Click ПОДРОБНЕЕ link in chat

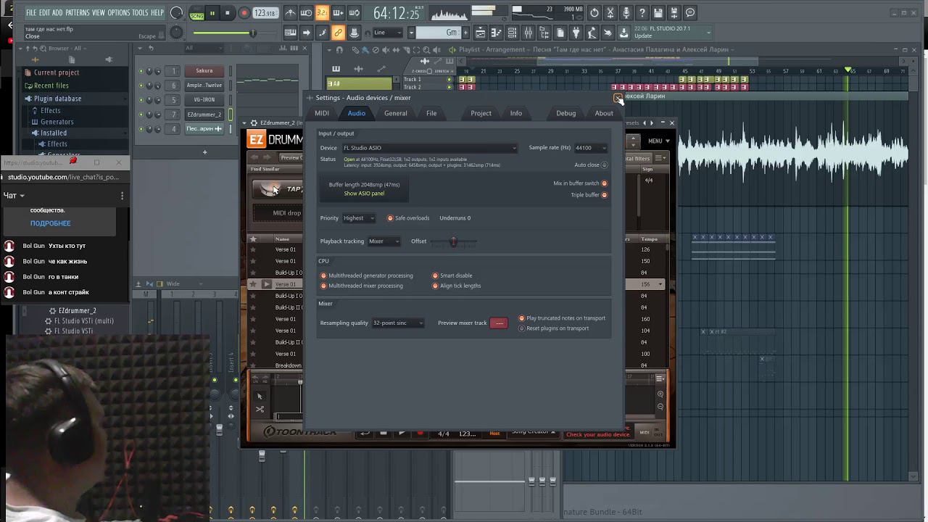click(x=50, y=223)
